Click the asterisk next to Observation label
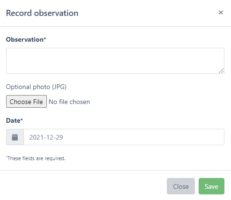Viewport: 231px width, 200px height. [45, 38]
